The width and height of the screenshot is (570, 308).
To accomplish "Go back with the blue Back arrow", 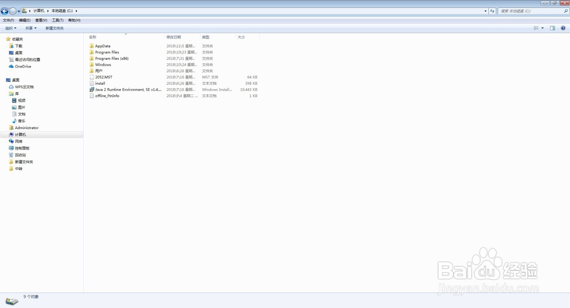I will 5,11.
